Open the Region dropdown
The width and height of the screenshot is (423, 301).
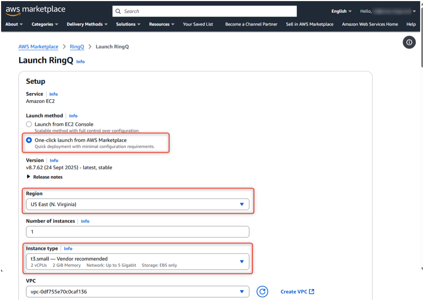[242, 204]
